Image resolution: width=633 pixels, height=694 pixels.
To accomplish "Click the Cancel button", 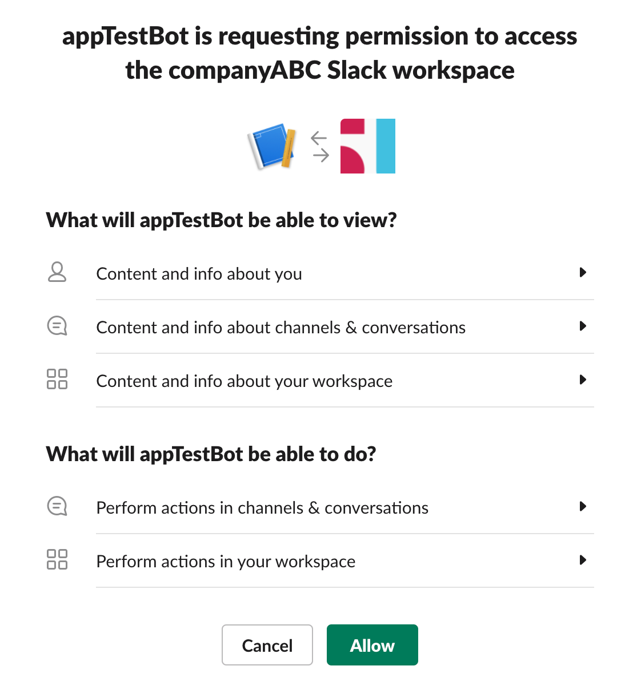I will [x=267, y=645].
